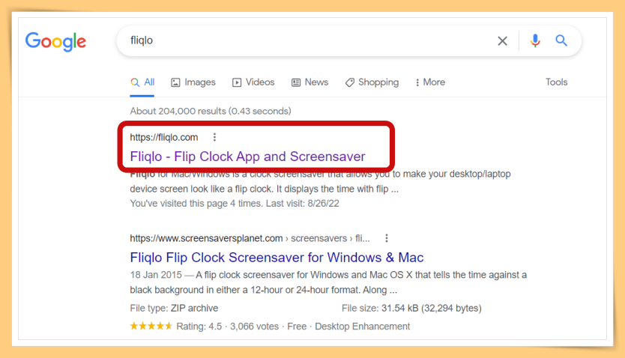Screen dimensions: 625x358
Task: Clear the search box with X icon
Action: point(502,40)
